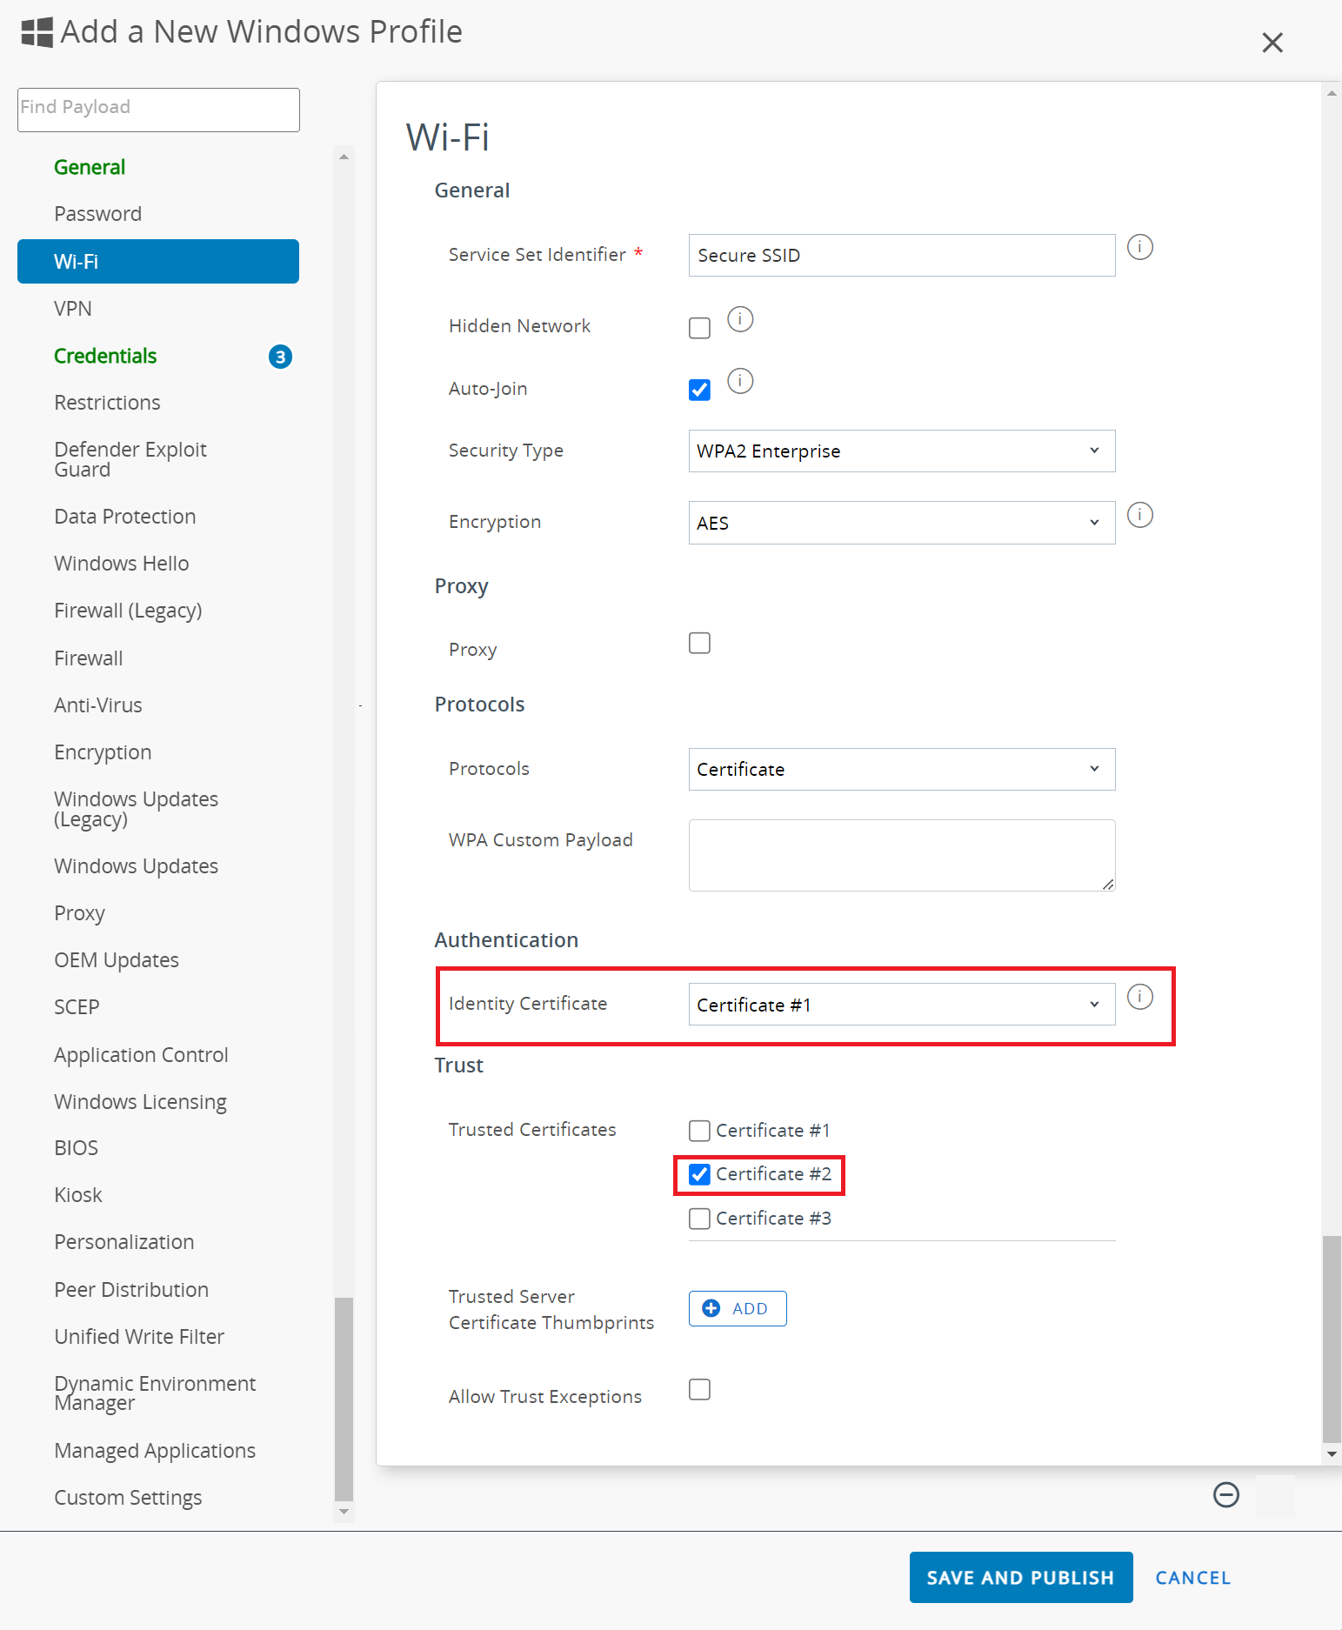Viewport: 1342px width, 1630px height.
Task: Click info icon next to Identity Certificate
Action: (x=1139, y=997)
